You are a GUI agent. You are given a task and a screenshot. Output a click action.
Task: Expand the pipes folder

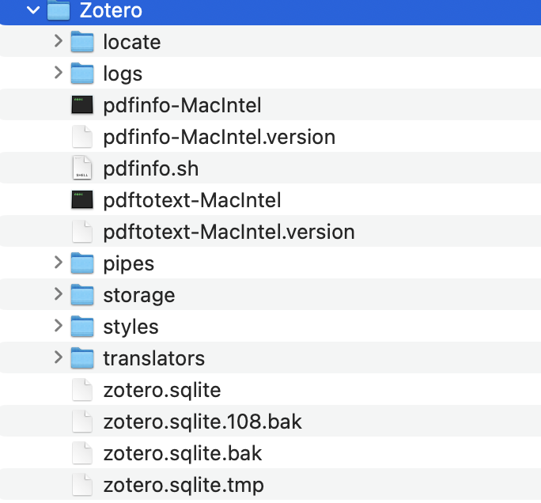click(59, 263)
